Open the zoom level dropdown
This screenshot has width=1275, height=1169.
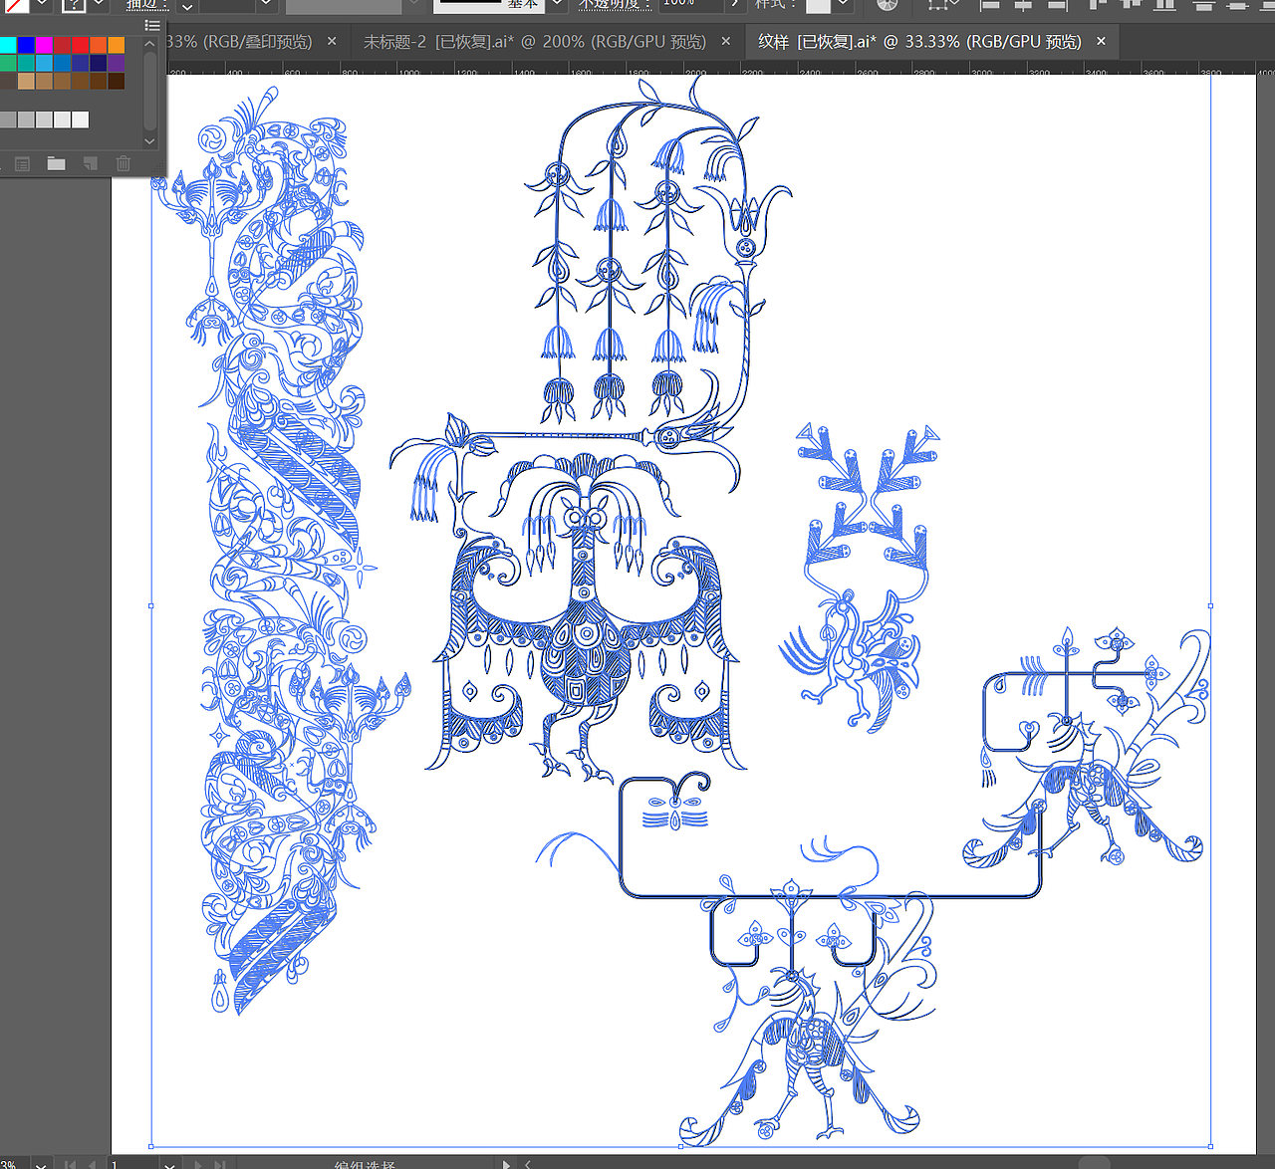[41, 1163]
